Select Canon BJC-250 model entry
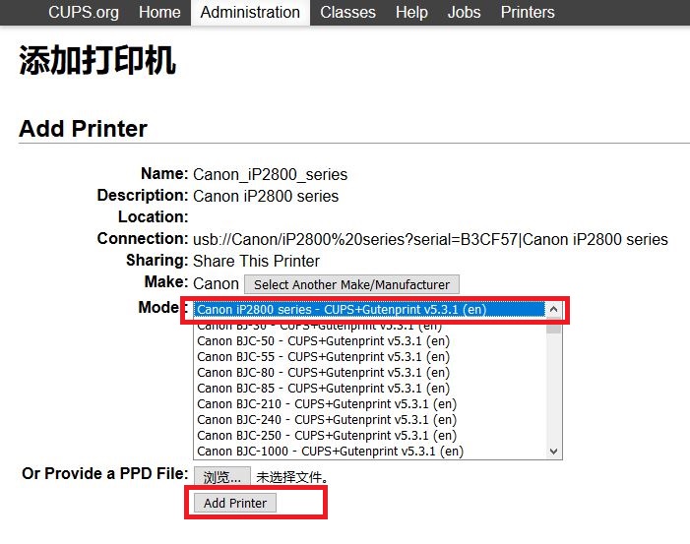Viewport: 690px width, 544px height. click(369, 436)
